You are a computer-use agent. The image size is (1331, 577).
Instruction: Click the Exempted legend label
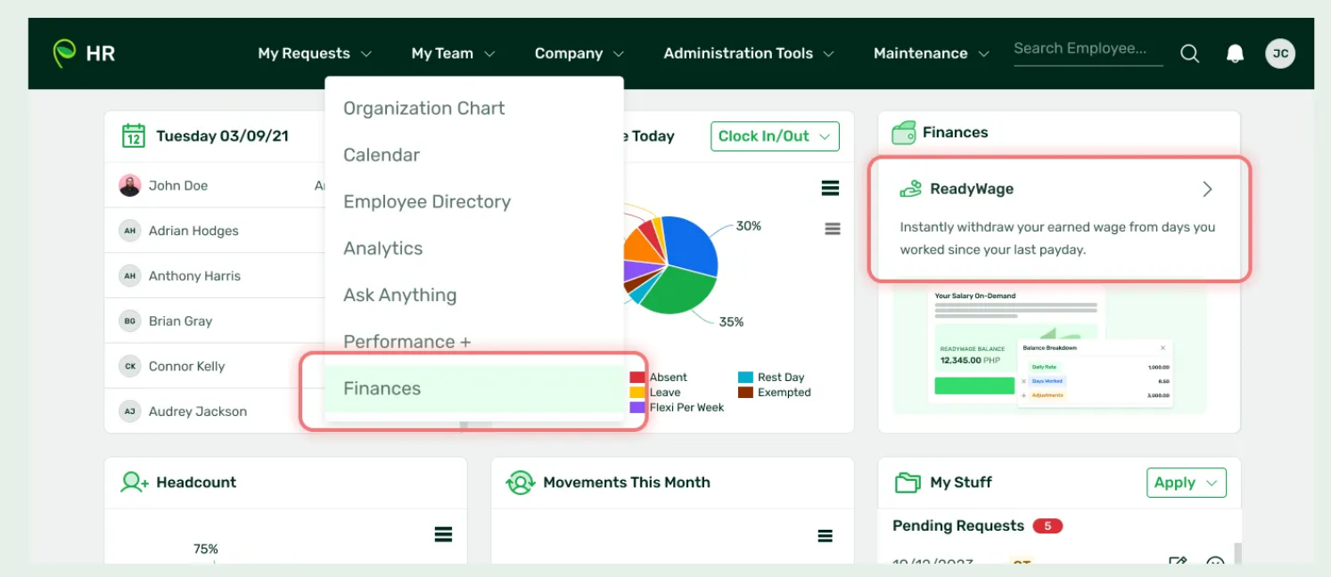pyautogui.click(x=785, y=393)
